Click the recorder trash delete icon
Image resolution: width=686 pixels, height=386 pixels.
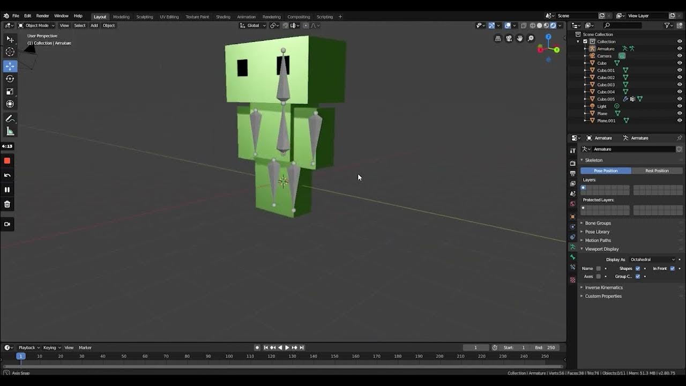click(7, 204)
